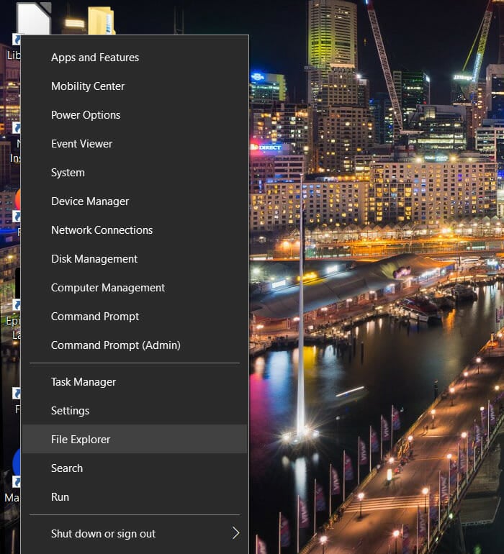Open Settings from the Win+X menu
The height and width of the screenshot is (554, 504).
click(70, 411)
